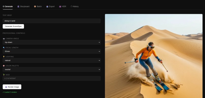Click the palette icon beside Color Palette
The image size is (205, 98).
point(4,66)
